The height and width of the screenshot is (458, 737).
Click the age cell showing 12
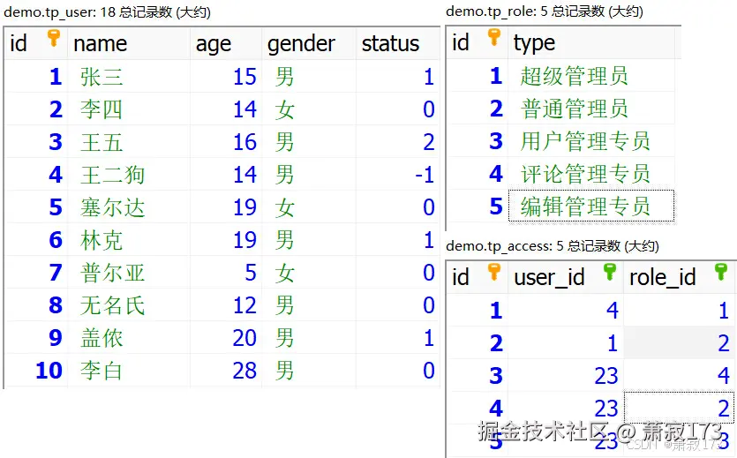[226, 304]
